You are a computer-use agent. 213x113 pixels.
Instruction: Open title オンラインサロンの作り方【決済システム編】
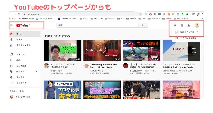tap(63, 66)
